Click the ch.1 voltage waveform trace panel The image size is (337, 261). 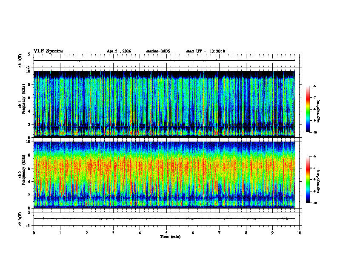[x=166, y=61]
